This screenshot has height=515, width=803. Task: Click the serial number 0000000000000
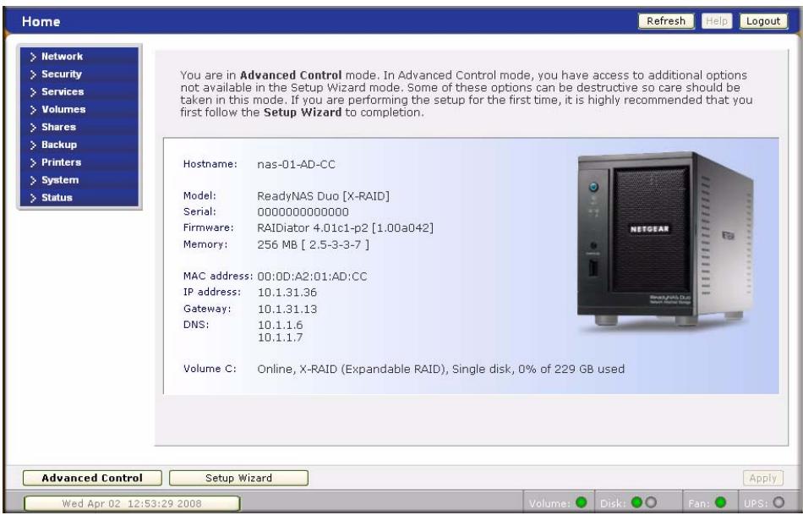pos(303,212)
